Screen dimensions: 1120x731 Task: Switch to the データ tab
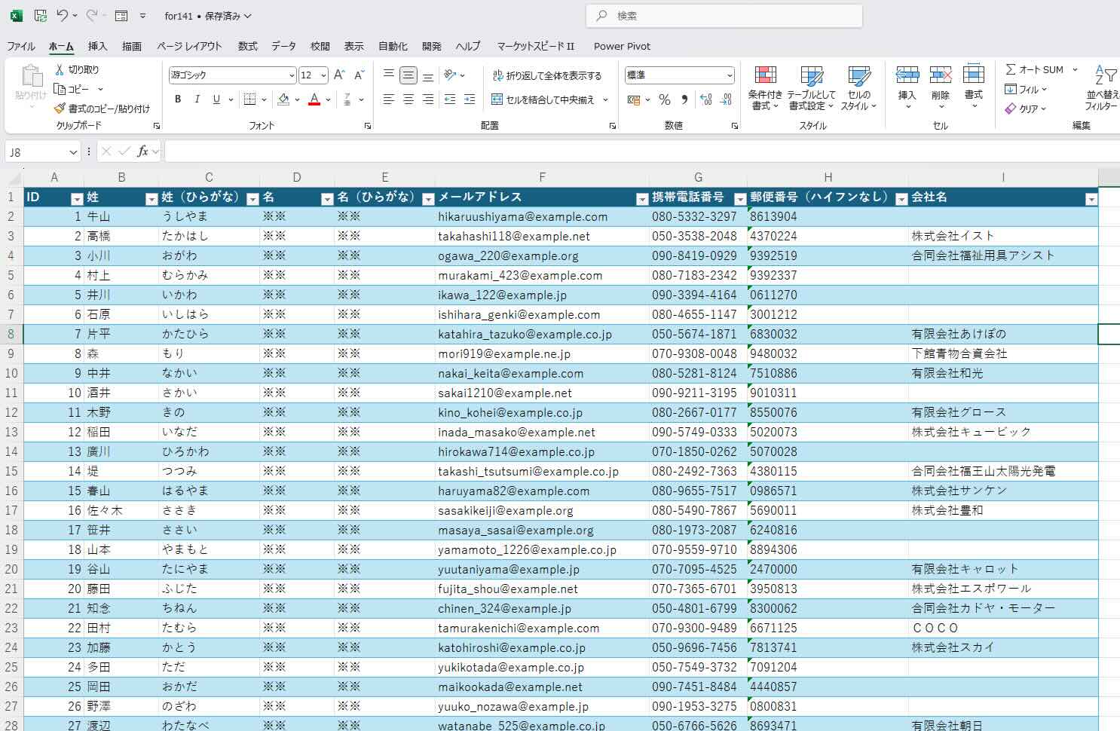coord(284,46)
